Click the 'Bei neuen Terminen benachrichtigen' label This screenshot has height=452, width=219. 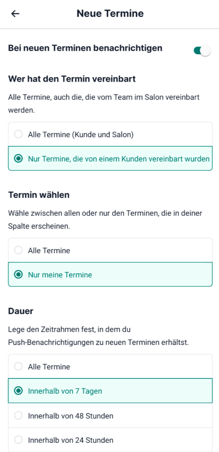(x=85, y=48)
